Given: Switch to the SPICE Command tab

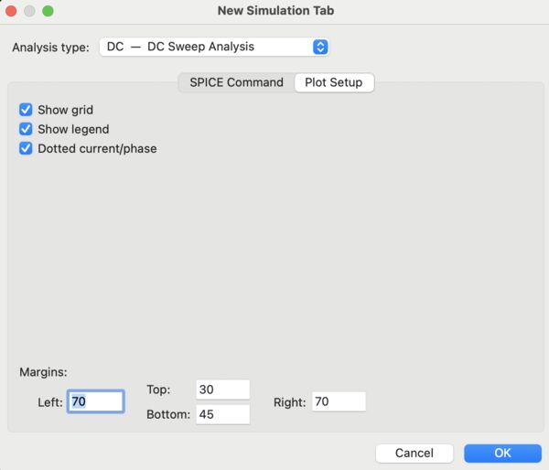Looking at the screenshot, I should (236, 82).
